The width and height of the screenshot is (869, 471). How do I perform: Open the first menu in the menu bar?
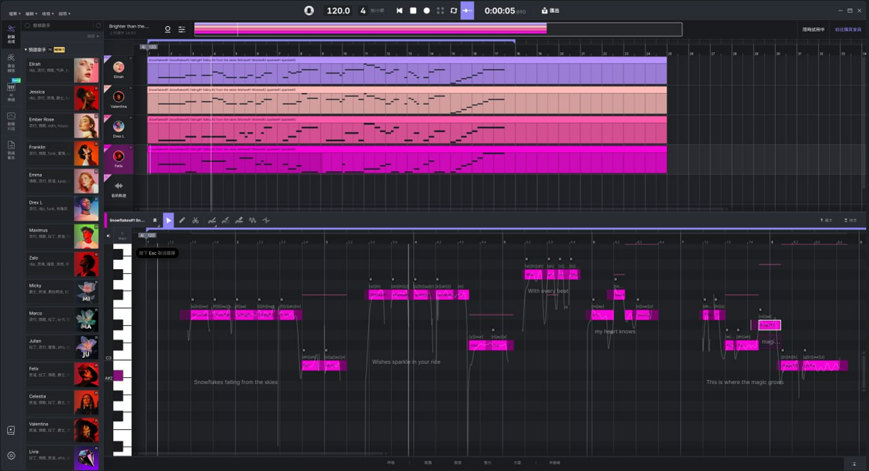pyautogui.click(x=15, y=13)
